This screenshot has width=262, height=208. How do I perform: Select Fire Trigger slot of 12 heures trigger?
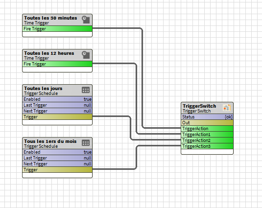[x=57, y=64]
